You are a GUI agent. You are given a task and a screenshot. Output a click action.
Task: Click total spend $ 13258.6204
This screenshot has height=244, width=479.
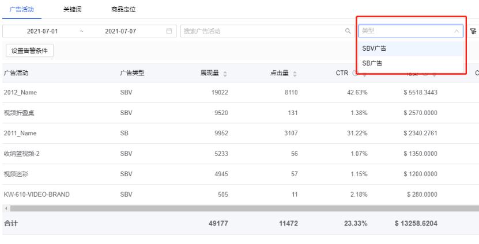[x=416, y=223]
